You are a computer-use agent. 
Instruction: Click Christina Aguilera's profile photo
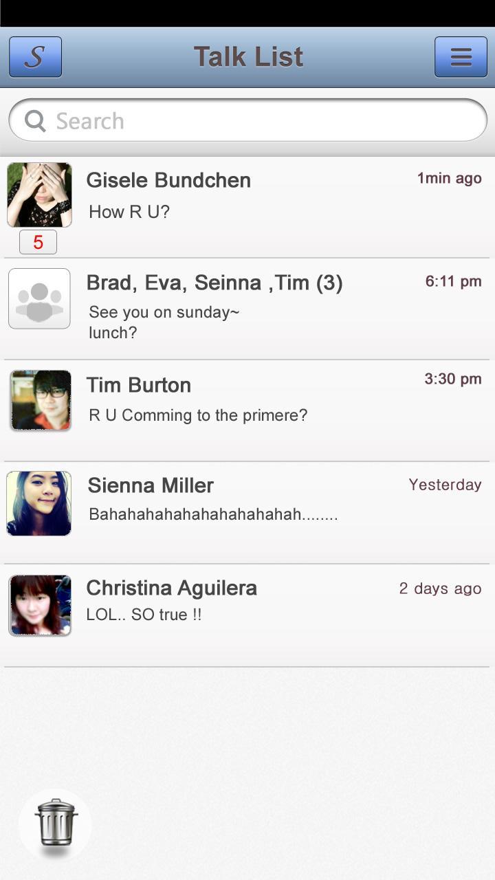pyautogui.click(x=40, y=605)
